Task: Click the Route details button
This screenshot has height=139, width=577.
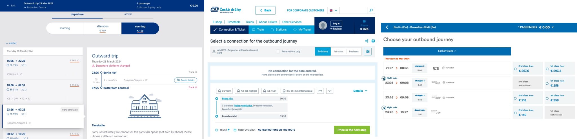Action: click(185, 80)
